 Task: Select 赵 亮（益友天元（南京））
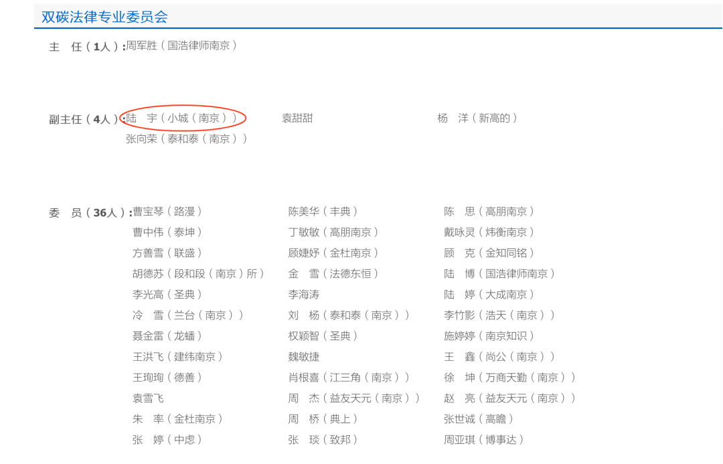pos(510,398)
